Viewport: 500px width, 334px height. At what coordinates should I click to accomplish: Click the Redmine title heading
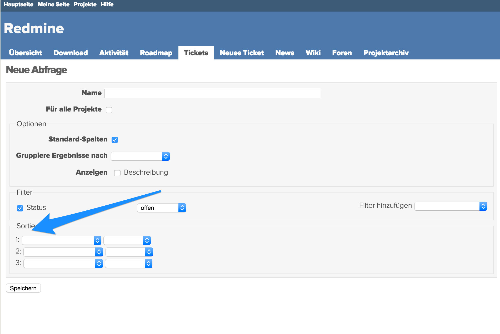pyautogui.click(x=34, y=28)
